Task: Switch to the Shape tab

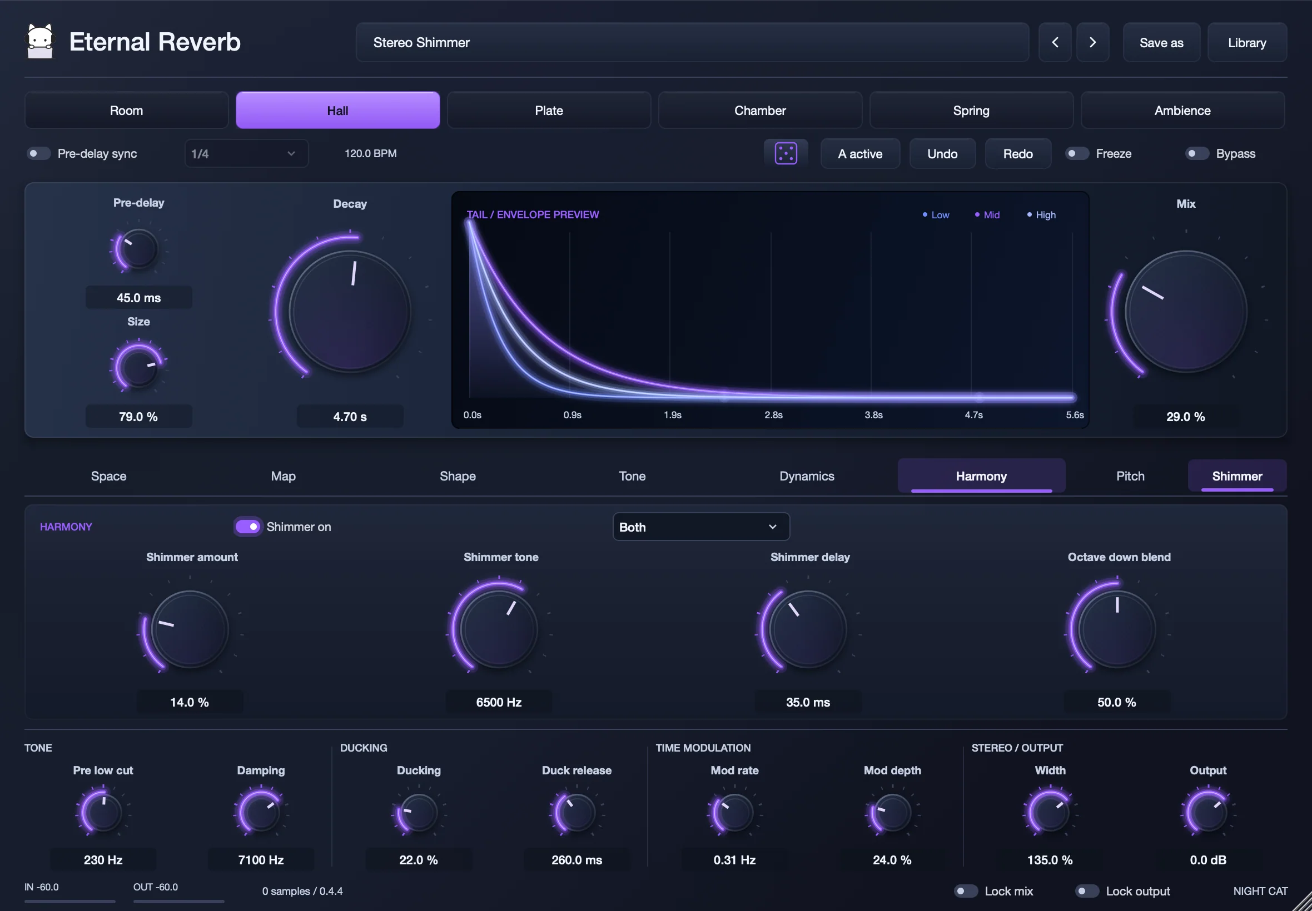Action: [x=458, y=476]
